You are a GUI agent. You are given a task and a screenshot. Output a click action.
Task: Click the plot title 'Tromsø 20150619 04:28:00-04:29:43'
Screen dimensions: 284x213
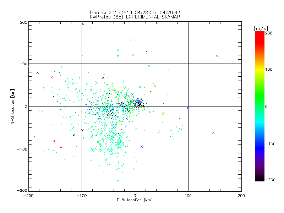coord(135,12)
